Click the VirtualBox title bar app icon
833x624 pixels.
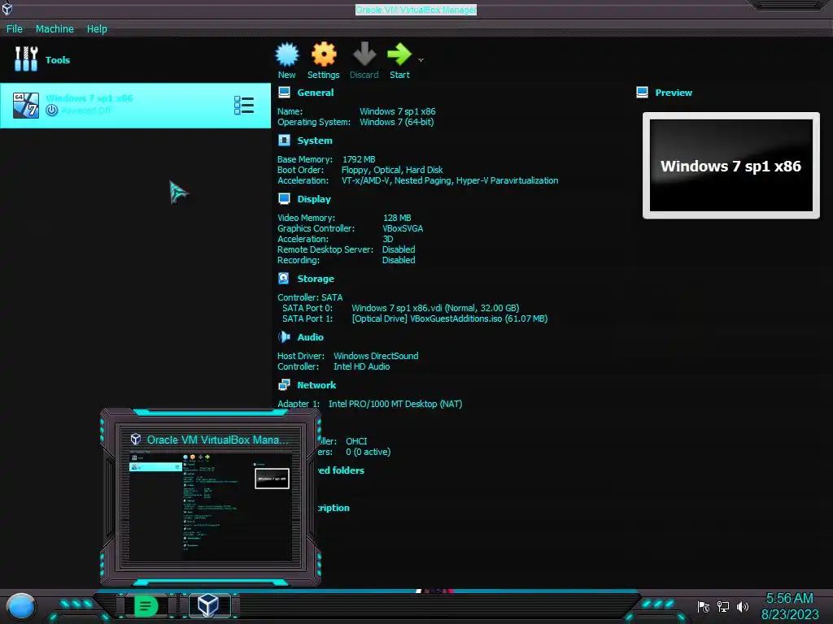[x=7, y=8]
